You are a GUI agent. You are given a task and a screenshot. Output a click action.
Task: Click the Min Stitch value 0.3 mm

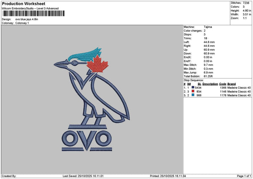coord(208,69)
